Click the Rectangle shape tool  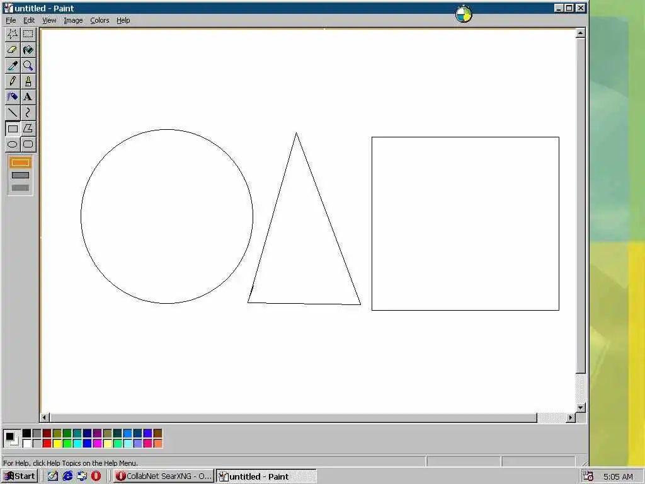[x=13, y=129]
